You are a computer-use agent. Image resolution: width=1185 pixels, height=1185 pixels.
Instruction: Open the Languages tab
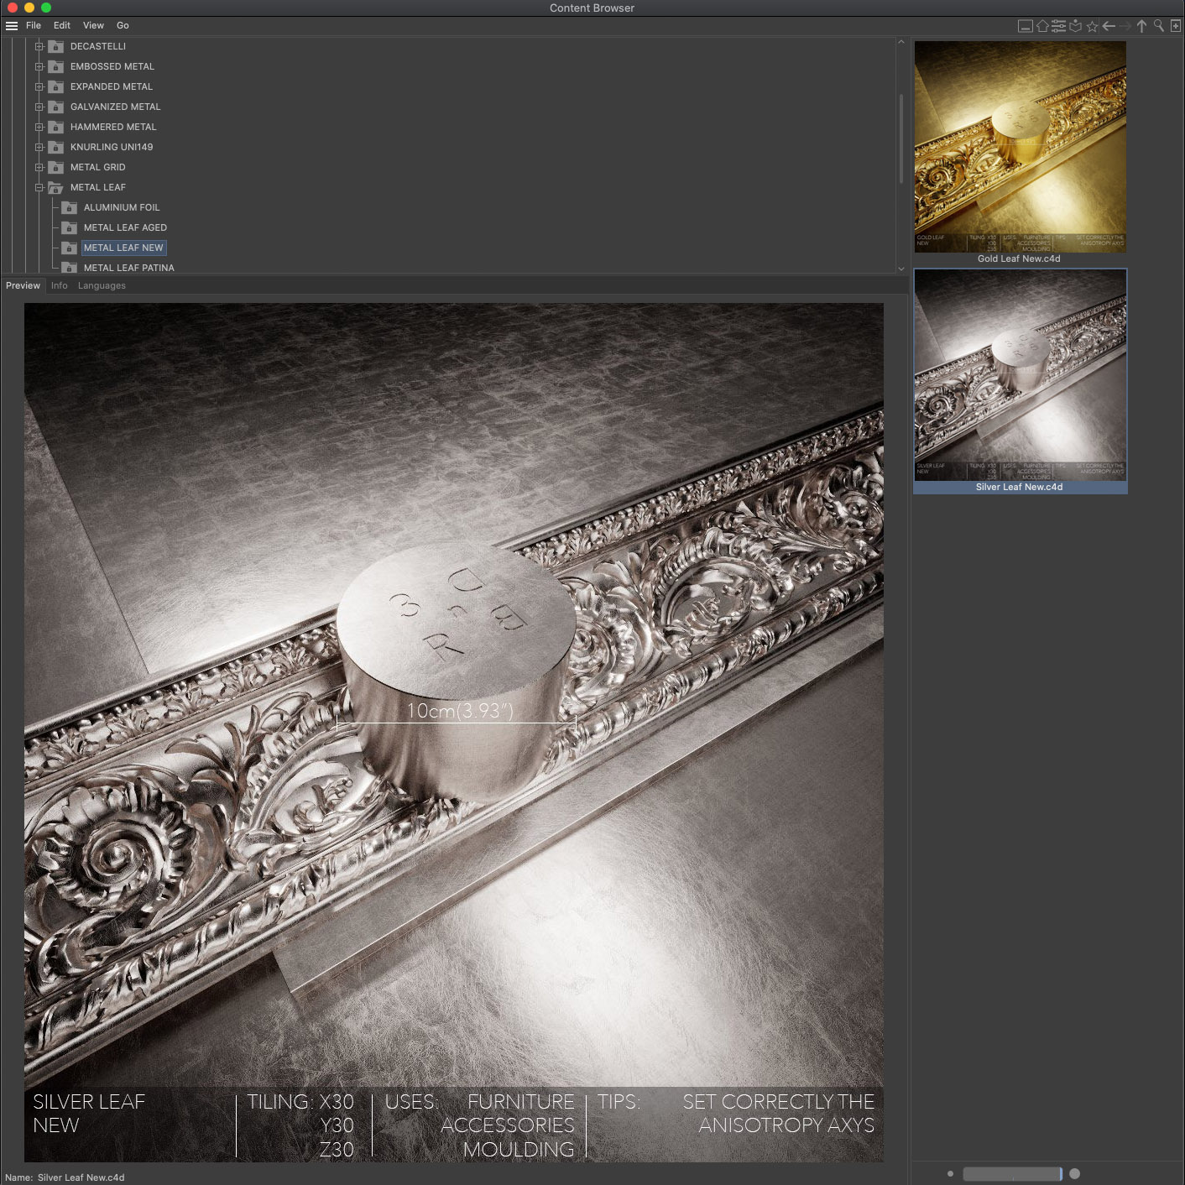tap(102, 285)
